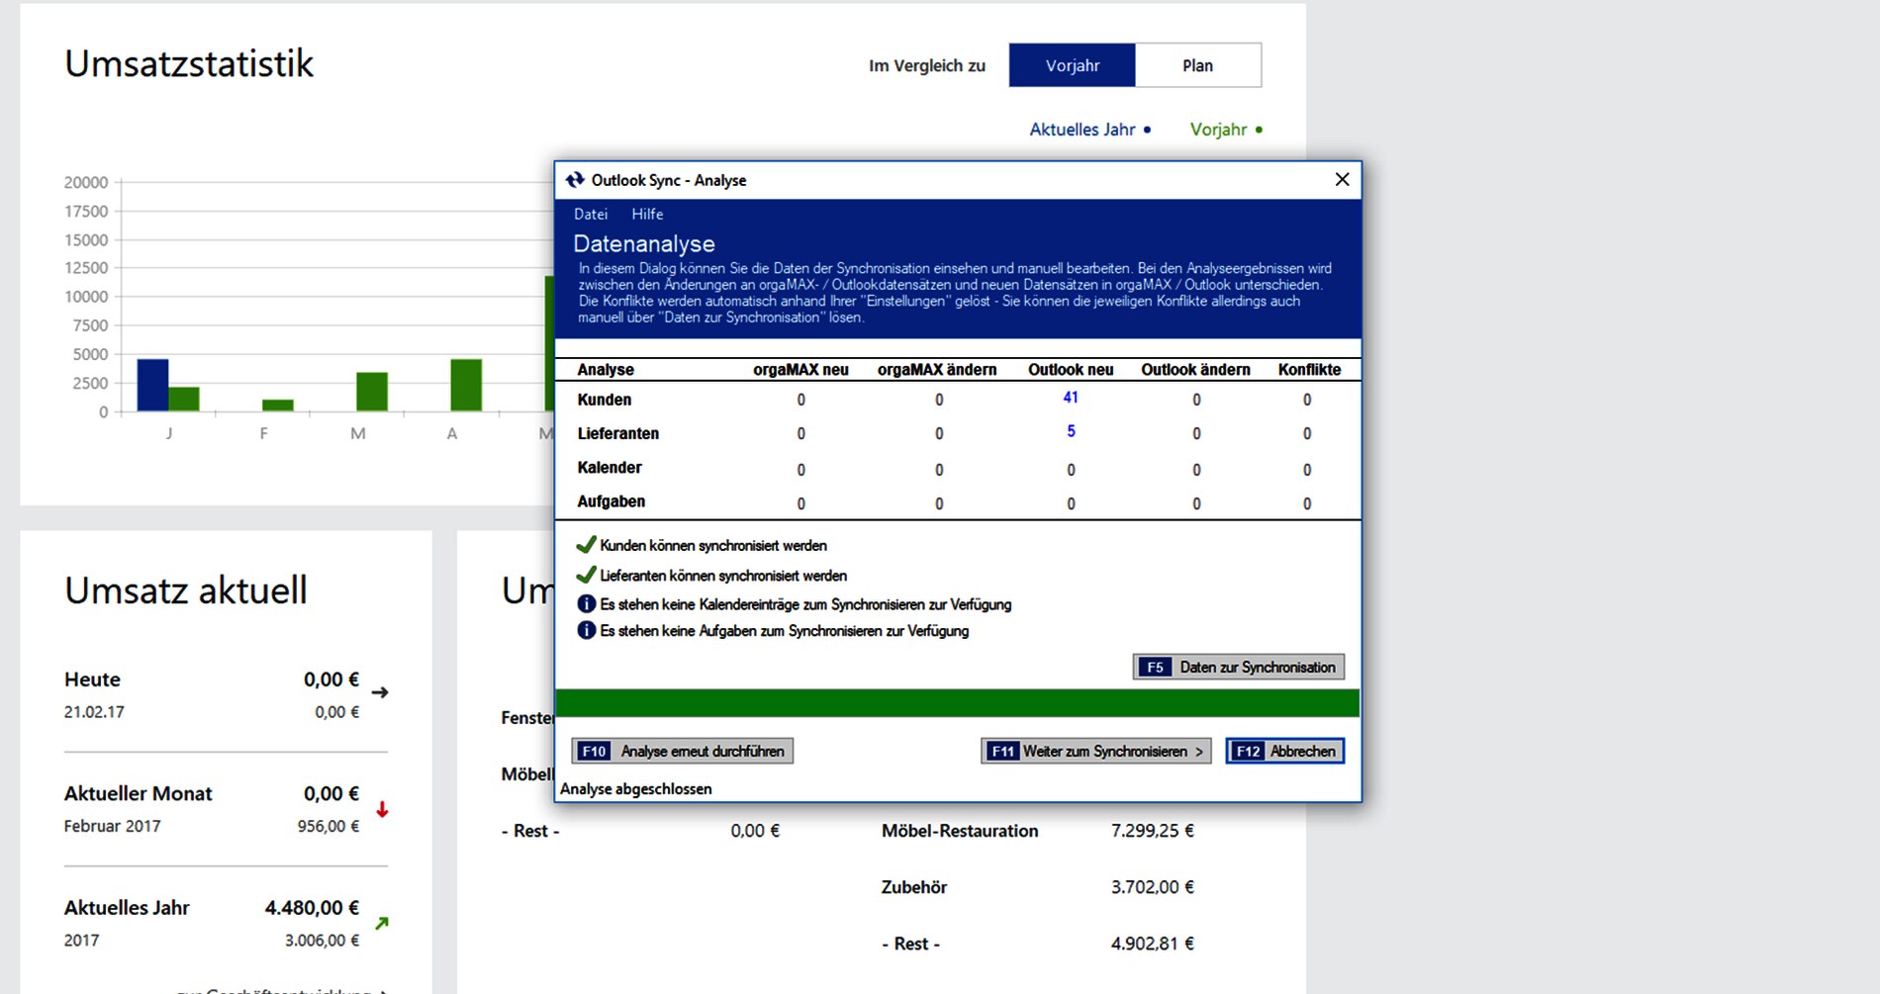The height and width of the screenshot is (994, 1880).
Task: Open the Datei menu
Action: click(591, 214)
